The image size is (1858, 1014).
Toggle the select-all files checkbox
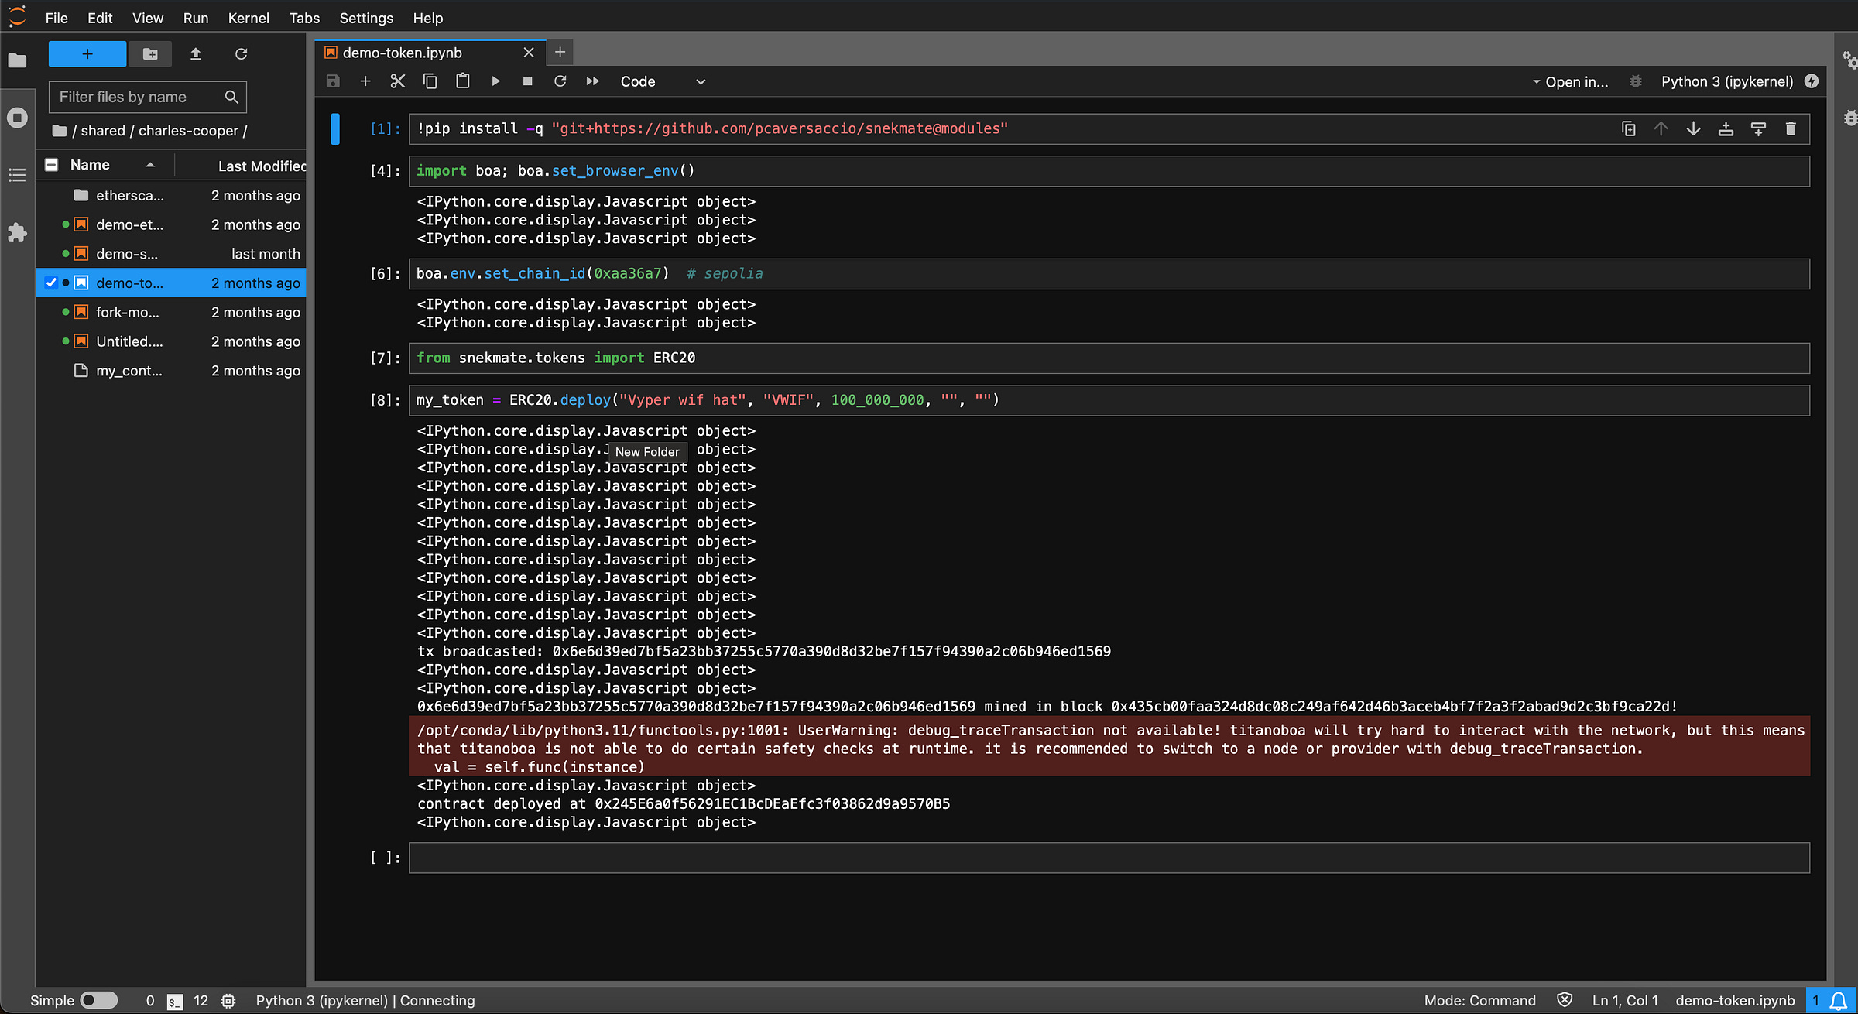pos(52,165)
